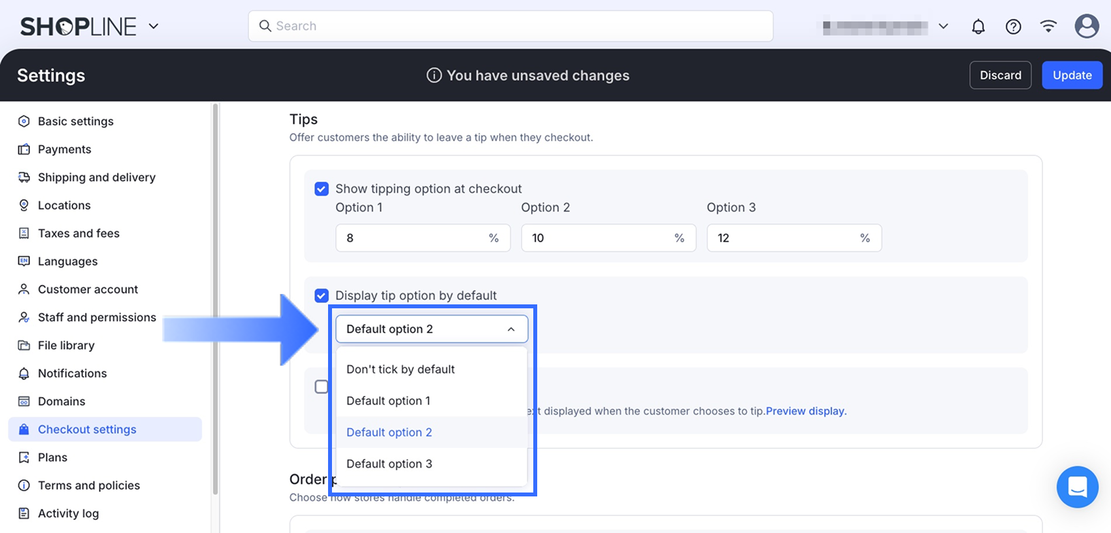
Task: Click the Shipping and delivery truck icon
Action: pos(24,178)
